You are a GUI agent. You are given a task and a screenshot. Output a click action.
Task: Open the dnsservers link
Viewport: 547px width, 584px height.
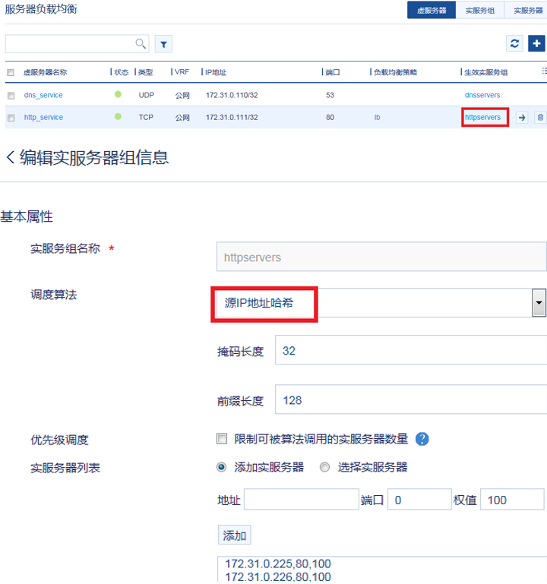pos(482,95)
